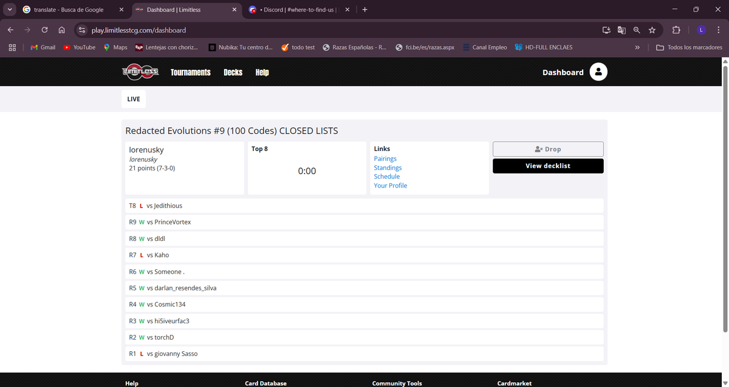The height and width of the screenshot is (387, 729).
Task: Open the Extensions puzzle icon
Action: [x=676, y=30]
